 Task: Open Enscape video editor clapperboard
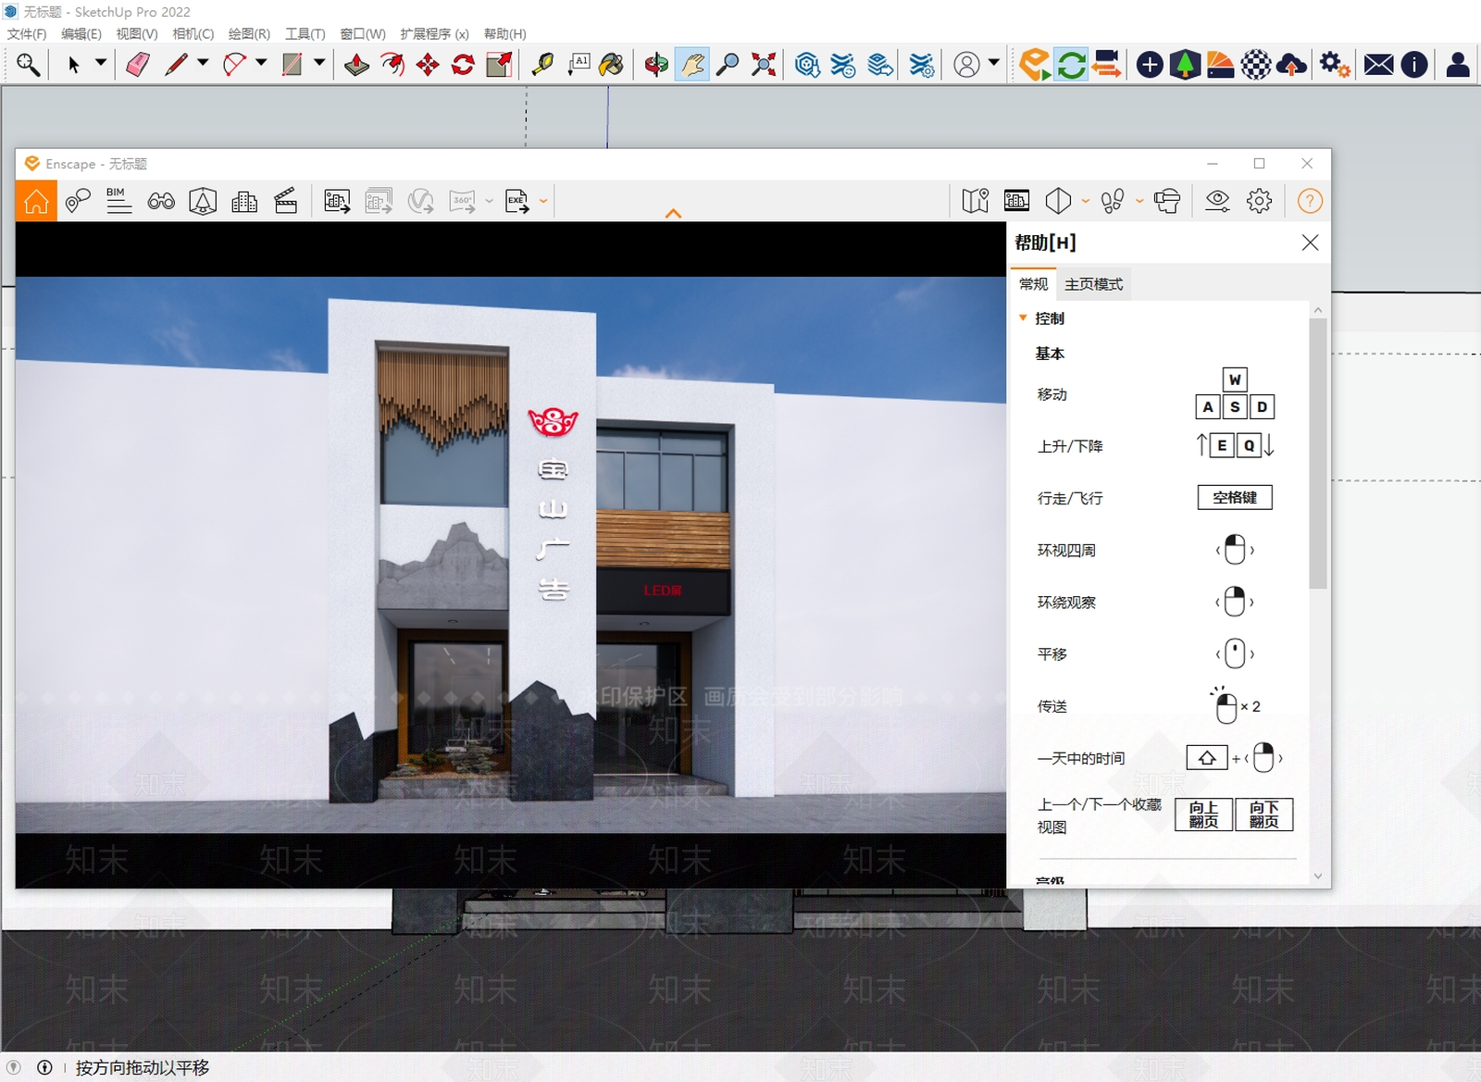pyautogui.click(x=286, y=201)
